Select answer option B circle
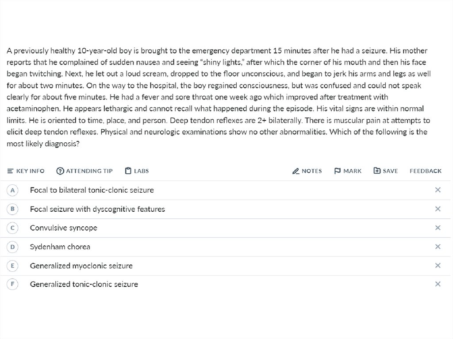 coord(12,209)
